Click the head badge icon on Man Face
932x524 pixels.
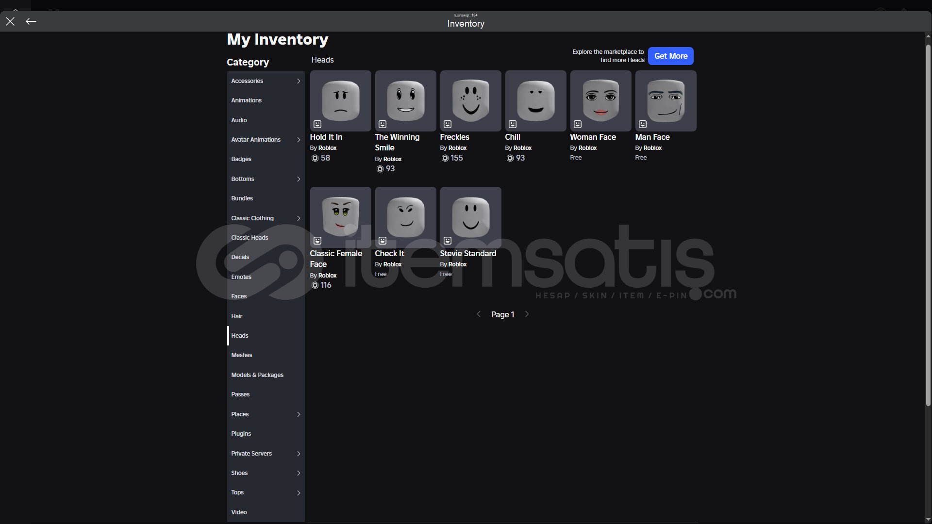[x=643, y=124]
